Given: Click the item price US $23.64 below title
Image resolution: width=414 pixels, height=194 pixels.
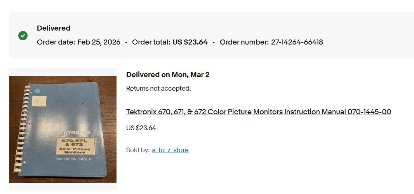Looking at the screenshot, I should coord(141,128).
